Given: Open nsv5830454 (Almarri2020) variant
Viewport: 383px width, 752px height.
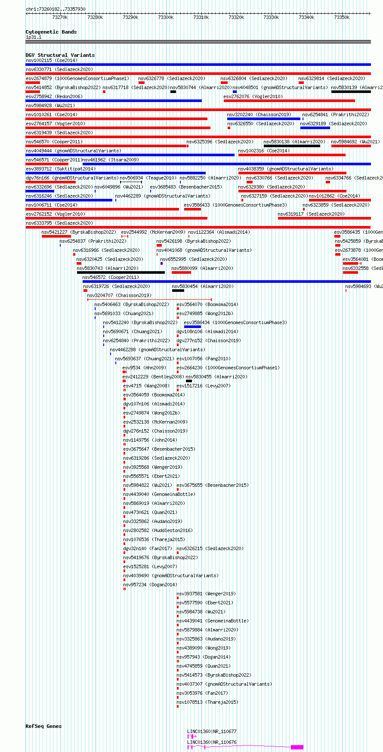Looking at the screenshot, I should point(203,286).
